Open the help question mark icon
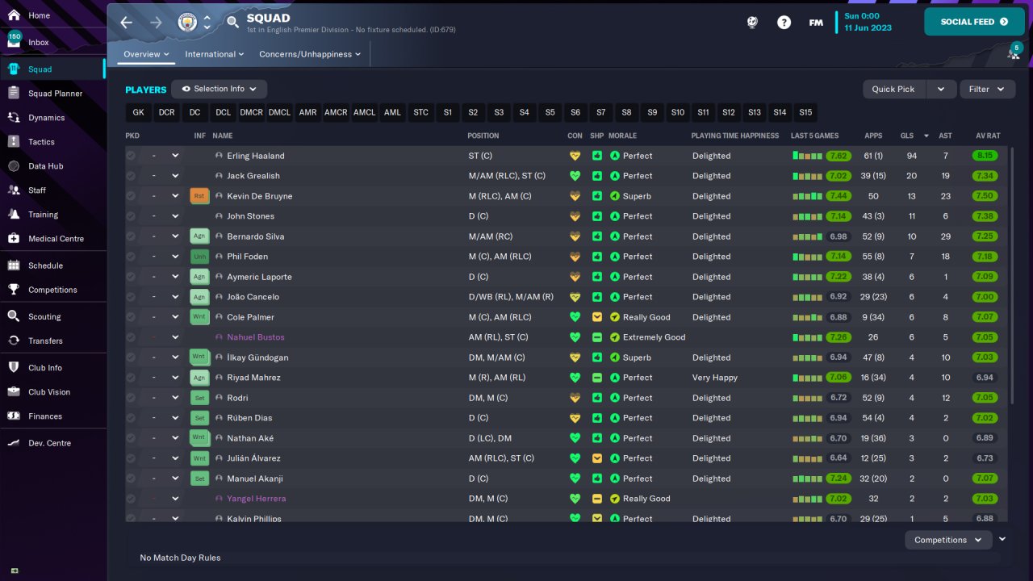The height and width of the screenshot is (581, 1033). pyautogui.click(x=784, y=23)
